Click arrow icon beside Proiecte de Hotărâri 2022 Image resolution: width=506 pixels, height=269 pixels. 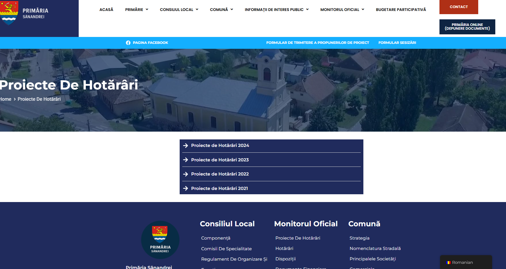(186, 174)
